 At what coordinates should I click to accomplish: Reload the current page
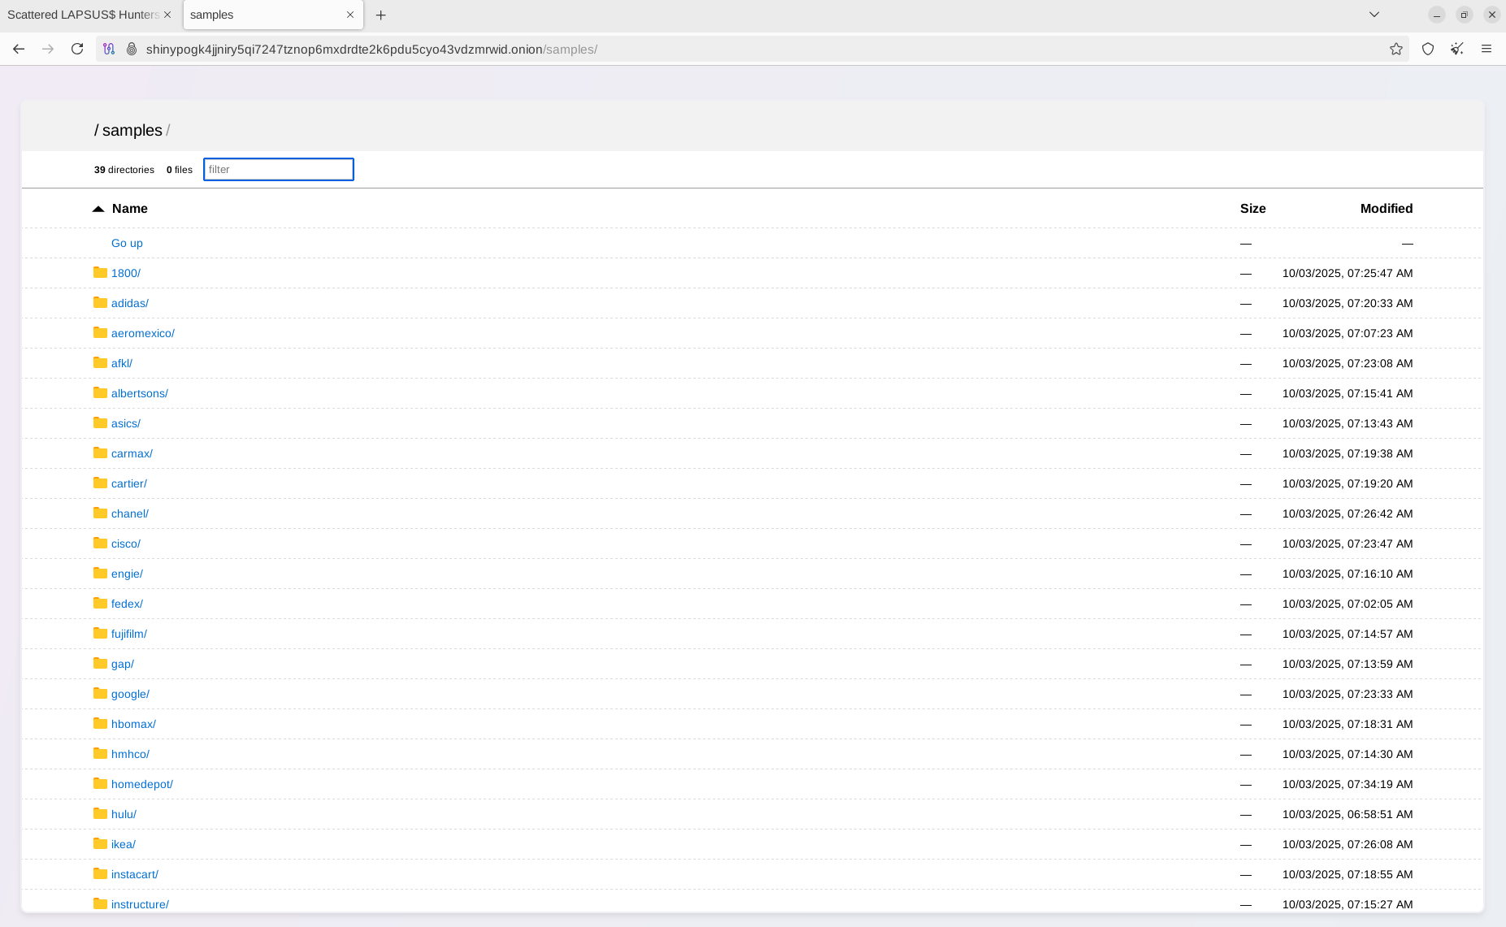pyautogui.click(x=77, y=49)
